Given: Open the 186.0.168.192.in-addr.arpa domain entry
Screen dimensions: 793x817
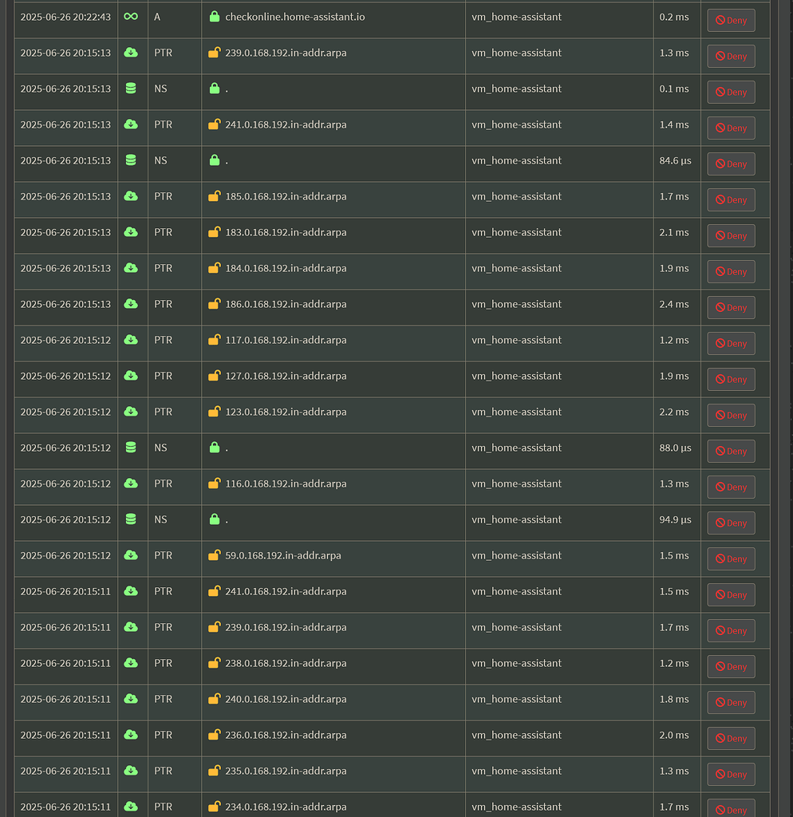Looking at the screenshot, I should [x=286, y=304].
